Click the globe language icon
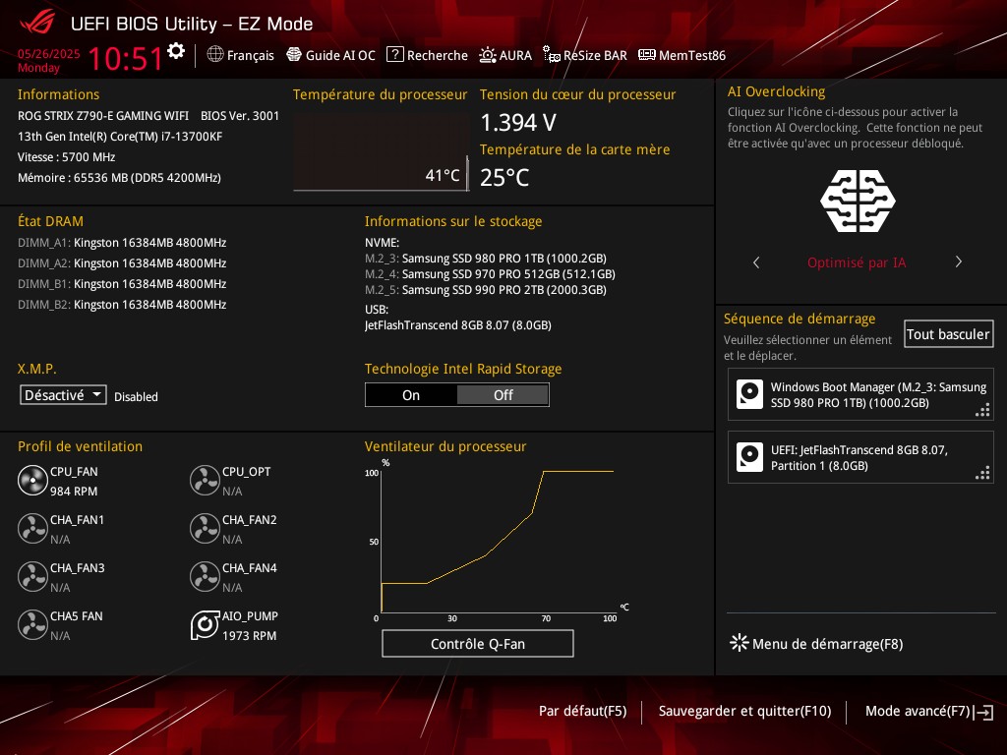The image size is (1007, 755). 215,55
